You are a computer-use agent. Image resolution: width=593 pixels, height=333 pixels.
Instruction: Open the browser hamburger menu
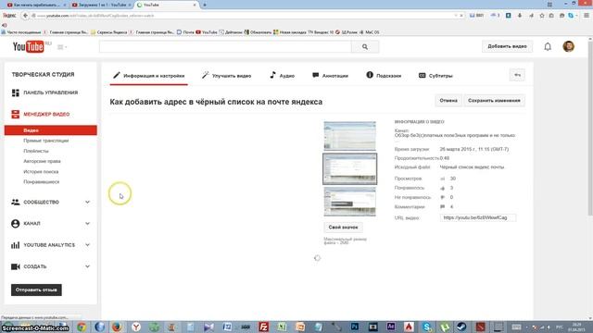click(x=587, y=16)
